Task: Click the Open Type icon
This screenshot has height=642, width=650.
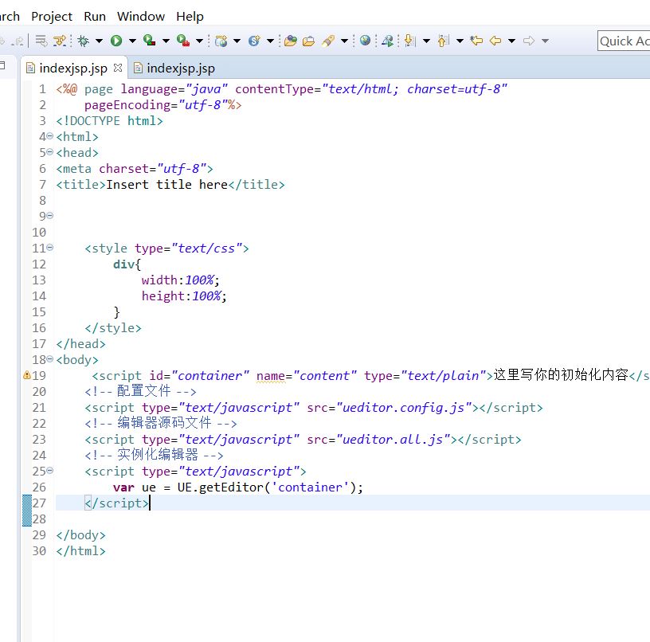Action: [291, 41]
